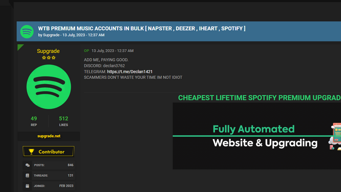Image resolution: width=341 pixels, height=192 pixels.
Task: Select the 'SCAMMERS DON'T WASTE YOUR TIME' line
Action: tap(133, 77)
